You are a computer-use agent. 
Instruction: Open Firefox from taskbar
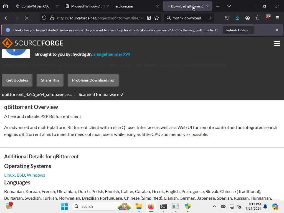pos(151,206)
